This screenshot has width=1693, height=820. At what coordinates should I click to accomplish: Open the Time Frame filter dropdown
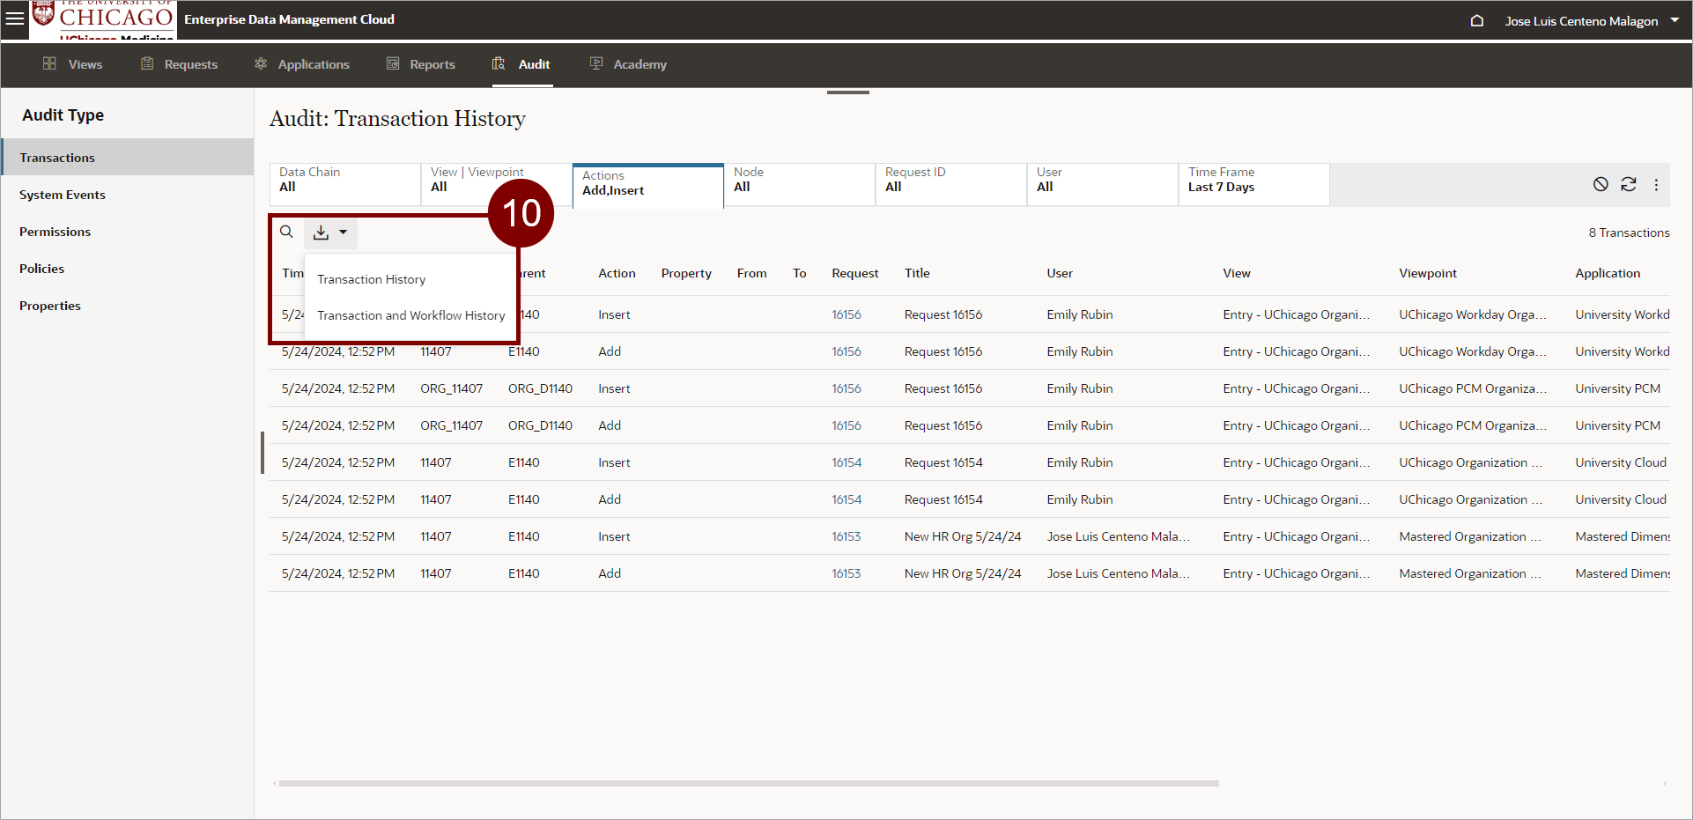[1253, 184]
